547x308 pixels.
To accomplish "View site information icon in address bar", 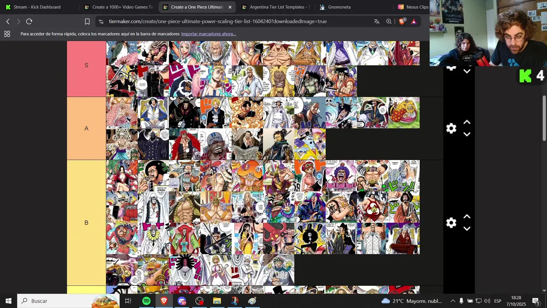I will (100, 21).
